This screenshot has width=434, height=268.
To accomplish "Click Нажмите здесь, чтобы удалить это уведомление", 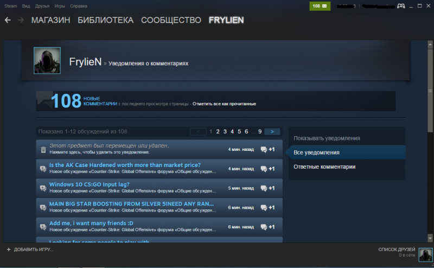I will click(99, 152).
